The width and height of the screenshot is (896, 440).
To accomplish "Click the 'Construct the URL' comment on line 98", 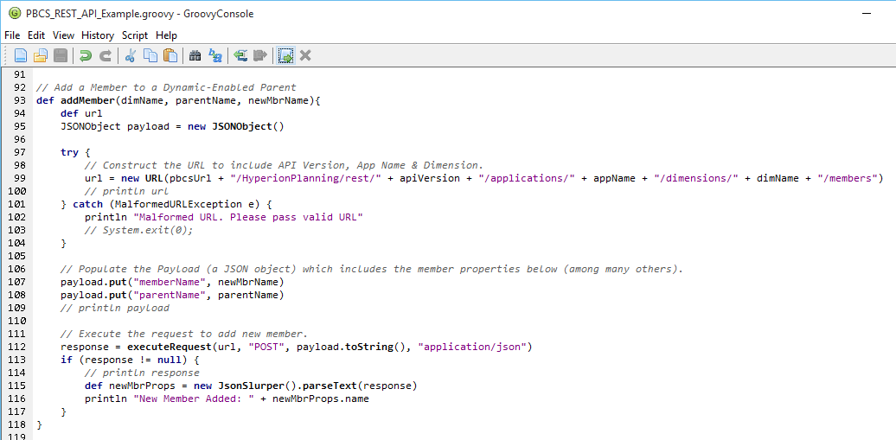I will [x=285, y=165].
